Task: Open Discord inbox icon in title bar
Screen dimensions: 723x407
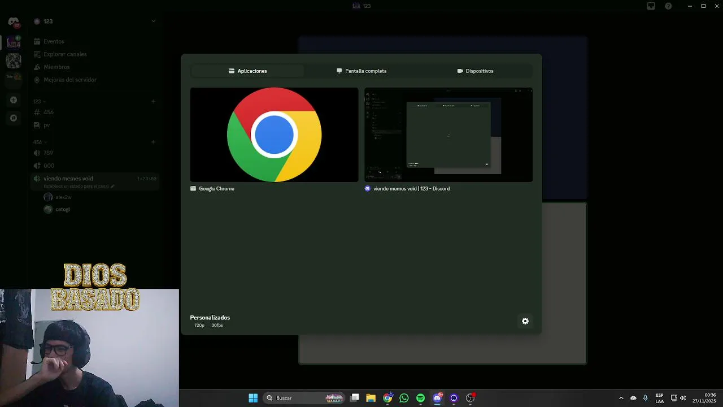Action: tap(651, 6)
